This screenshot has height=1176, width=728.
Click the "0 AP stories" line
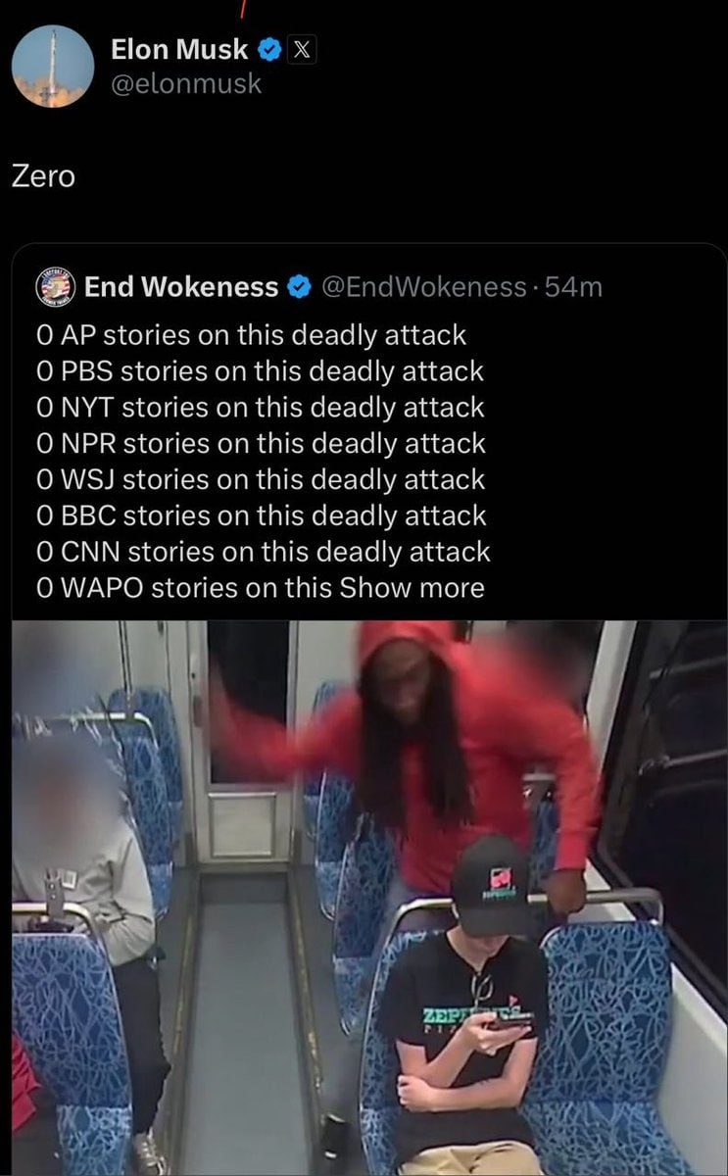[251, 335]
